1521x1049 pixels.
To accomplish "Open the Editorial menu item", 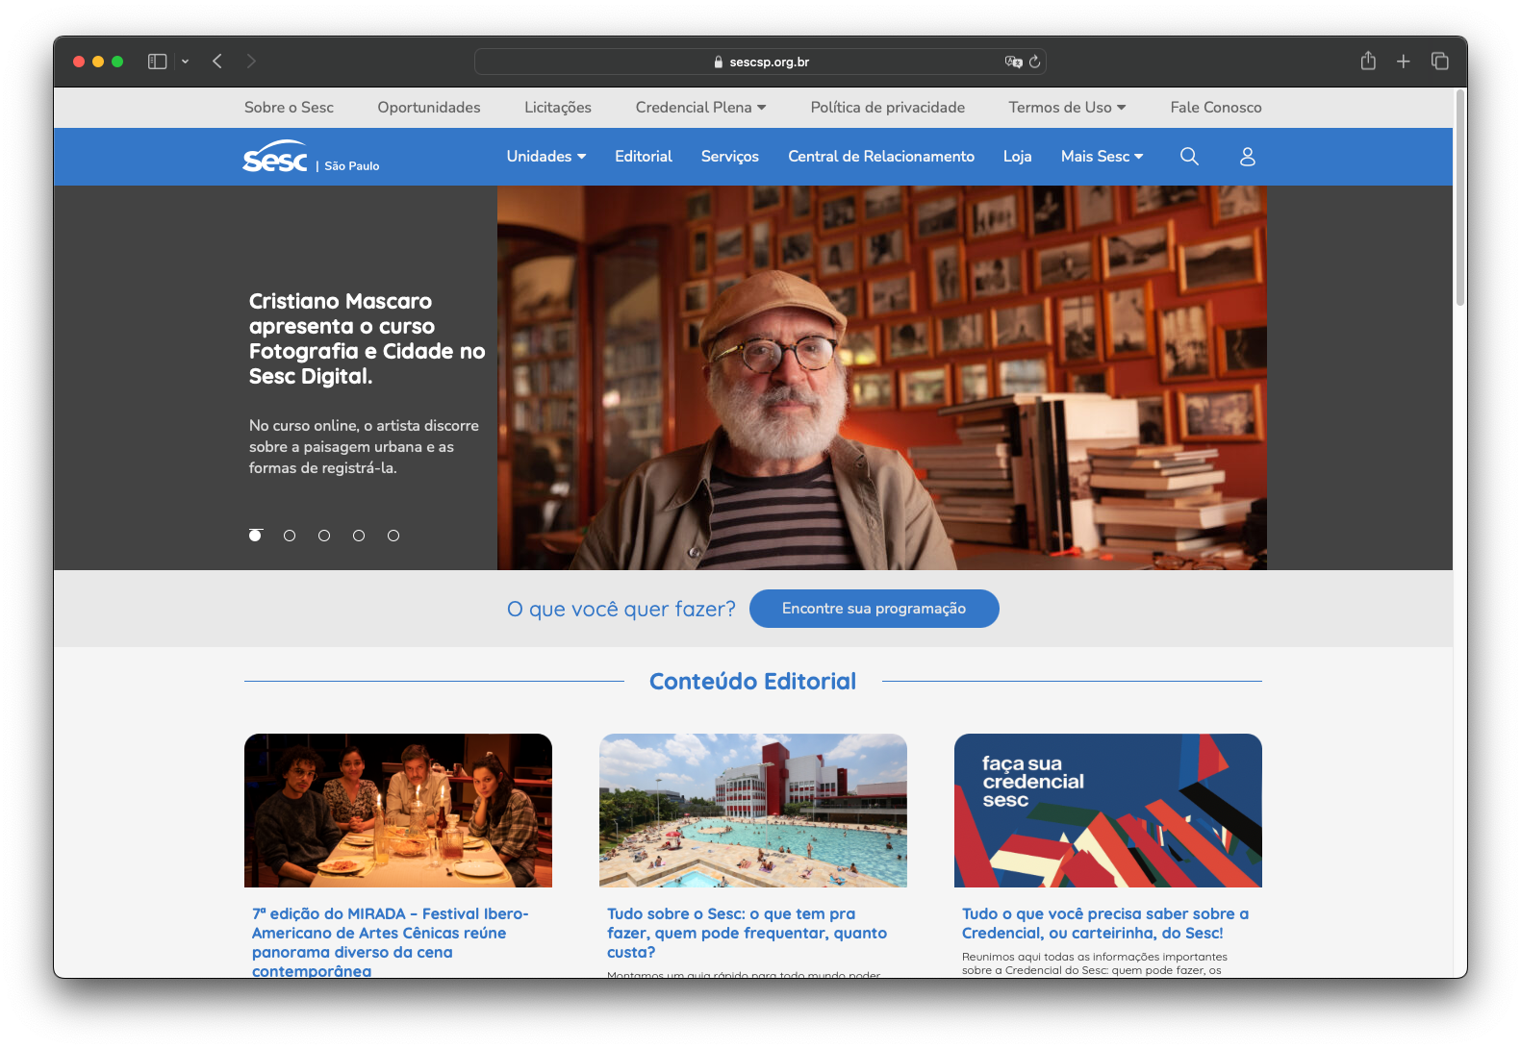I will pos(644,156).
